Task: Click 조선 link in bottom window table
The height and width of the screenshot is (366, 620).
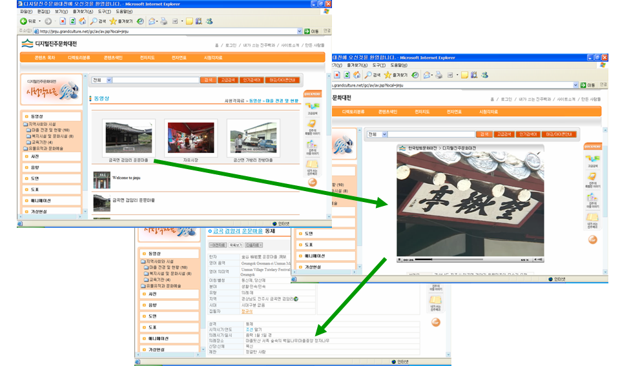Action: (x=249, y=329)
